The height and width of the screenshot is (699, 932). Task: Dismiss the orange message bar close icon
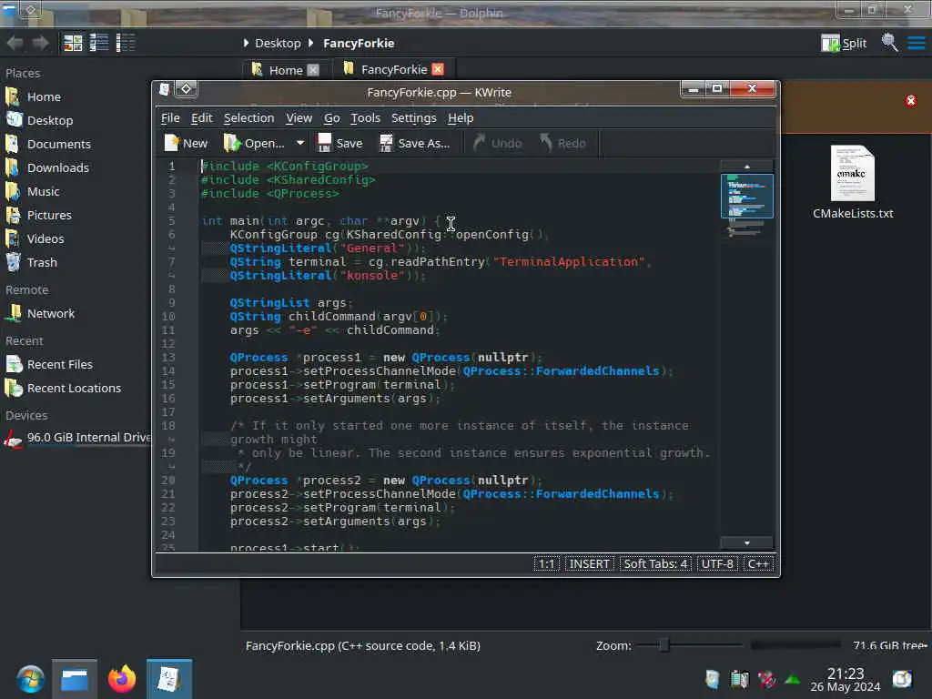(x=910, y=100)
